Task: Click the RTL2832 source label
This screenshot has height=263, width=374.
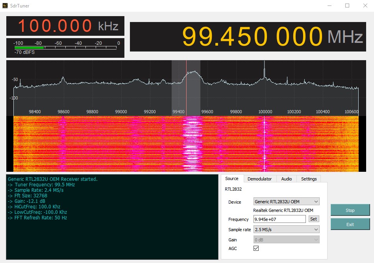Action: point(233,189)
